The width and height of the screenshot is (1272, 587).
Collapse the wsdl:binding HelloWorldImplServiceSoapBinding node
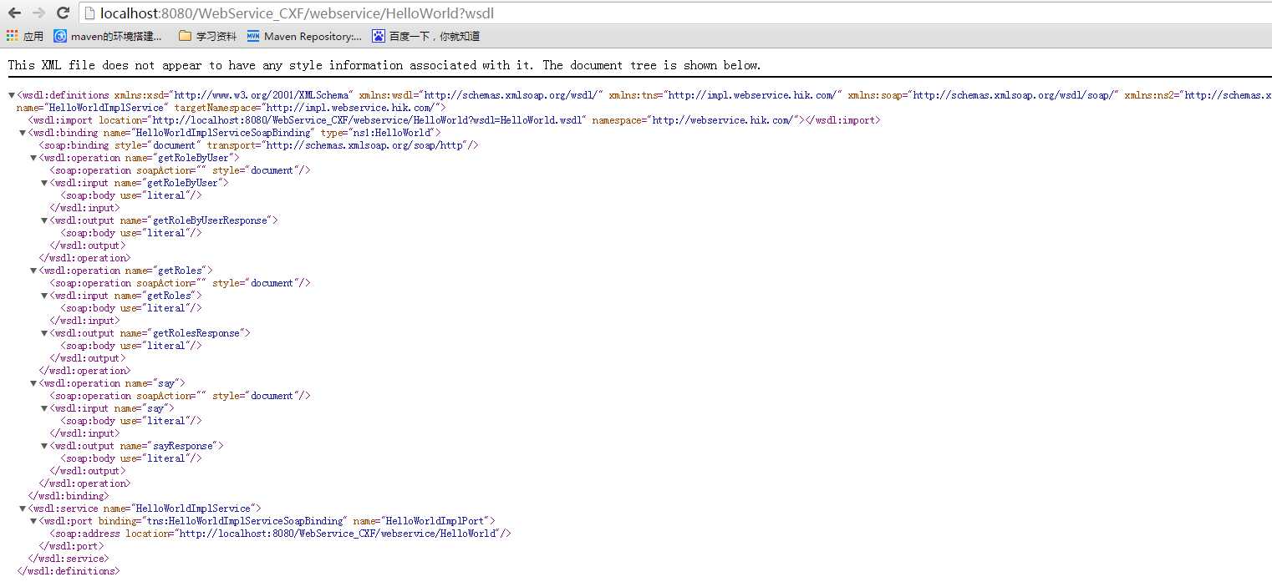(x=23, y=133)
